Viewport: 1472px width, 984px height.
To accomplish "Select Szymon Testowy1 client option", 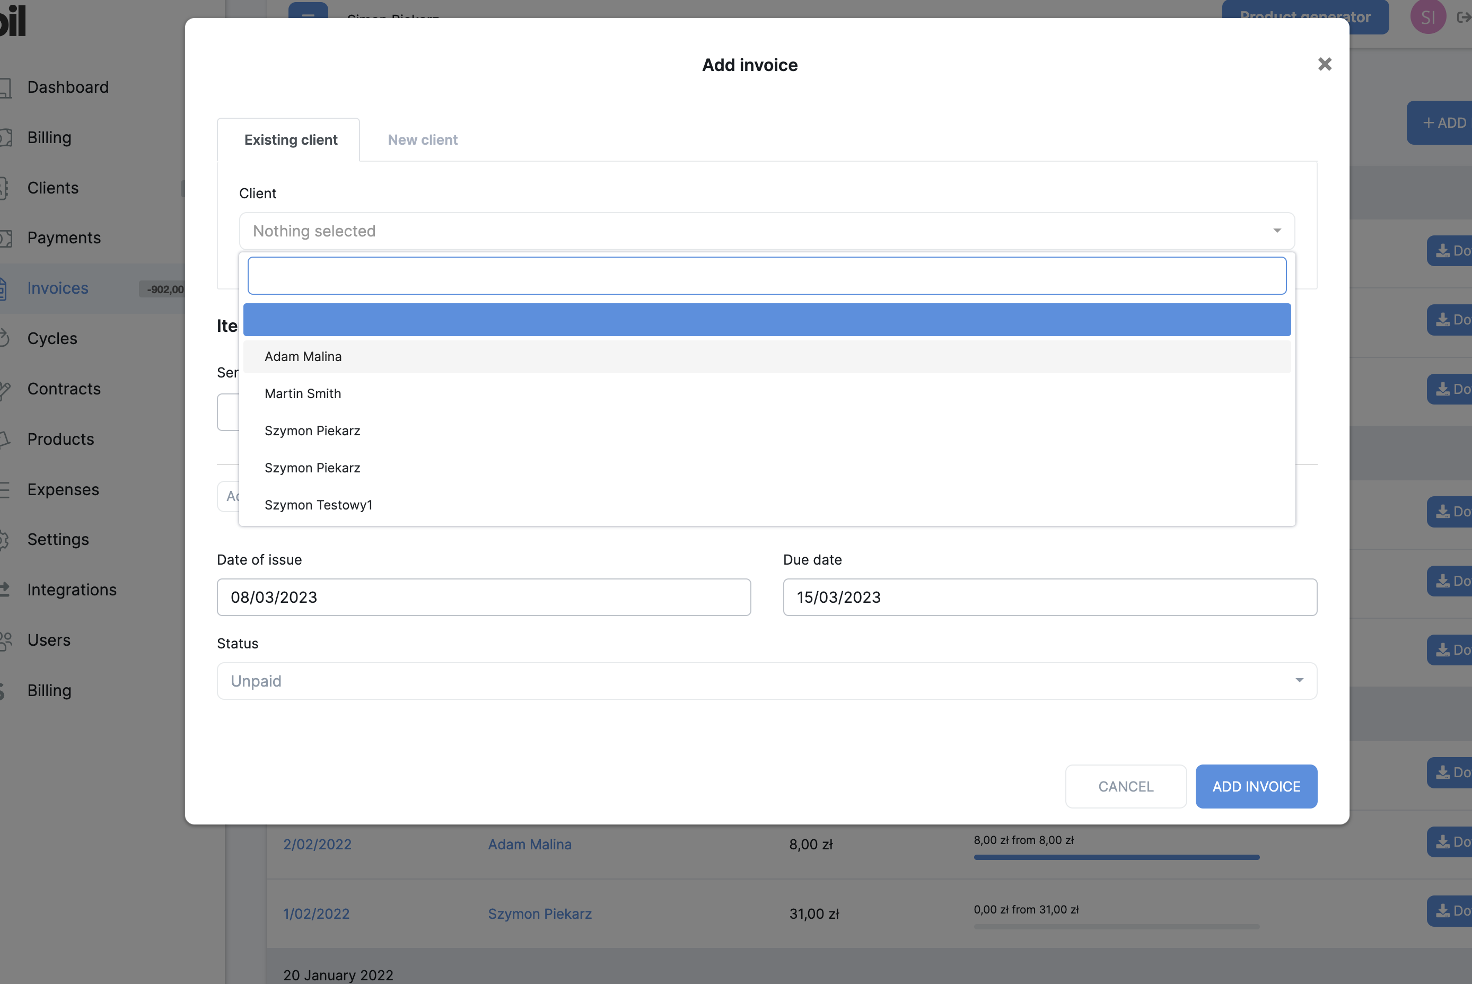I will coord(318,505).
